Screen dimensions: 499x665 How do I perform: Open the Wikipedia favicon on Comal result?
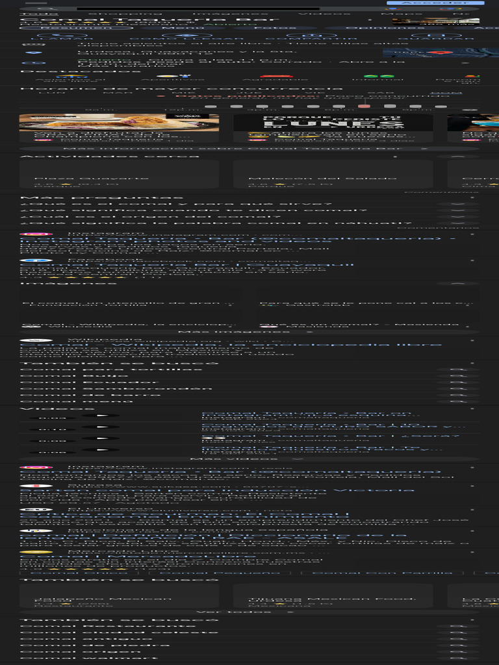pyautogui.click(x=36, y=340)
